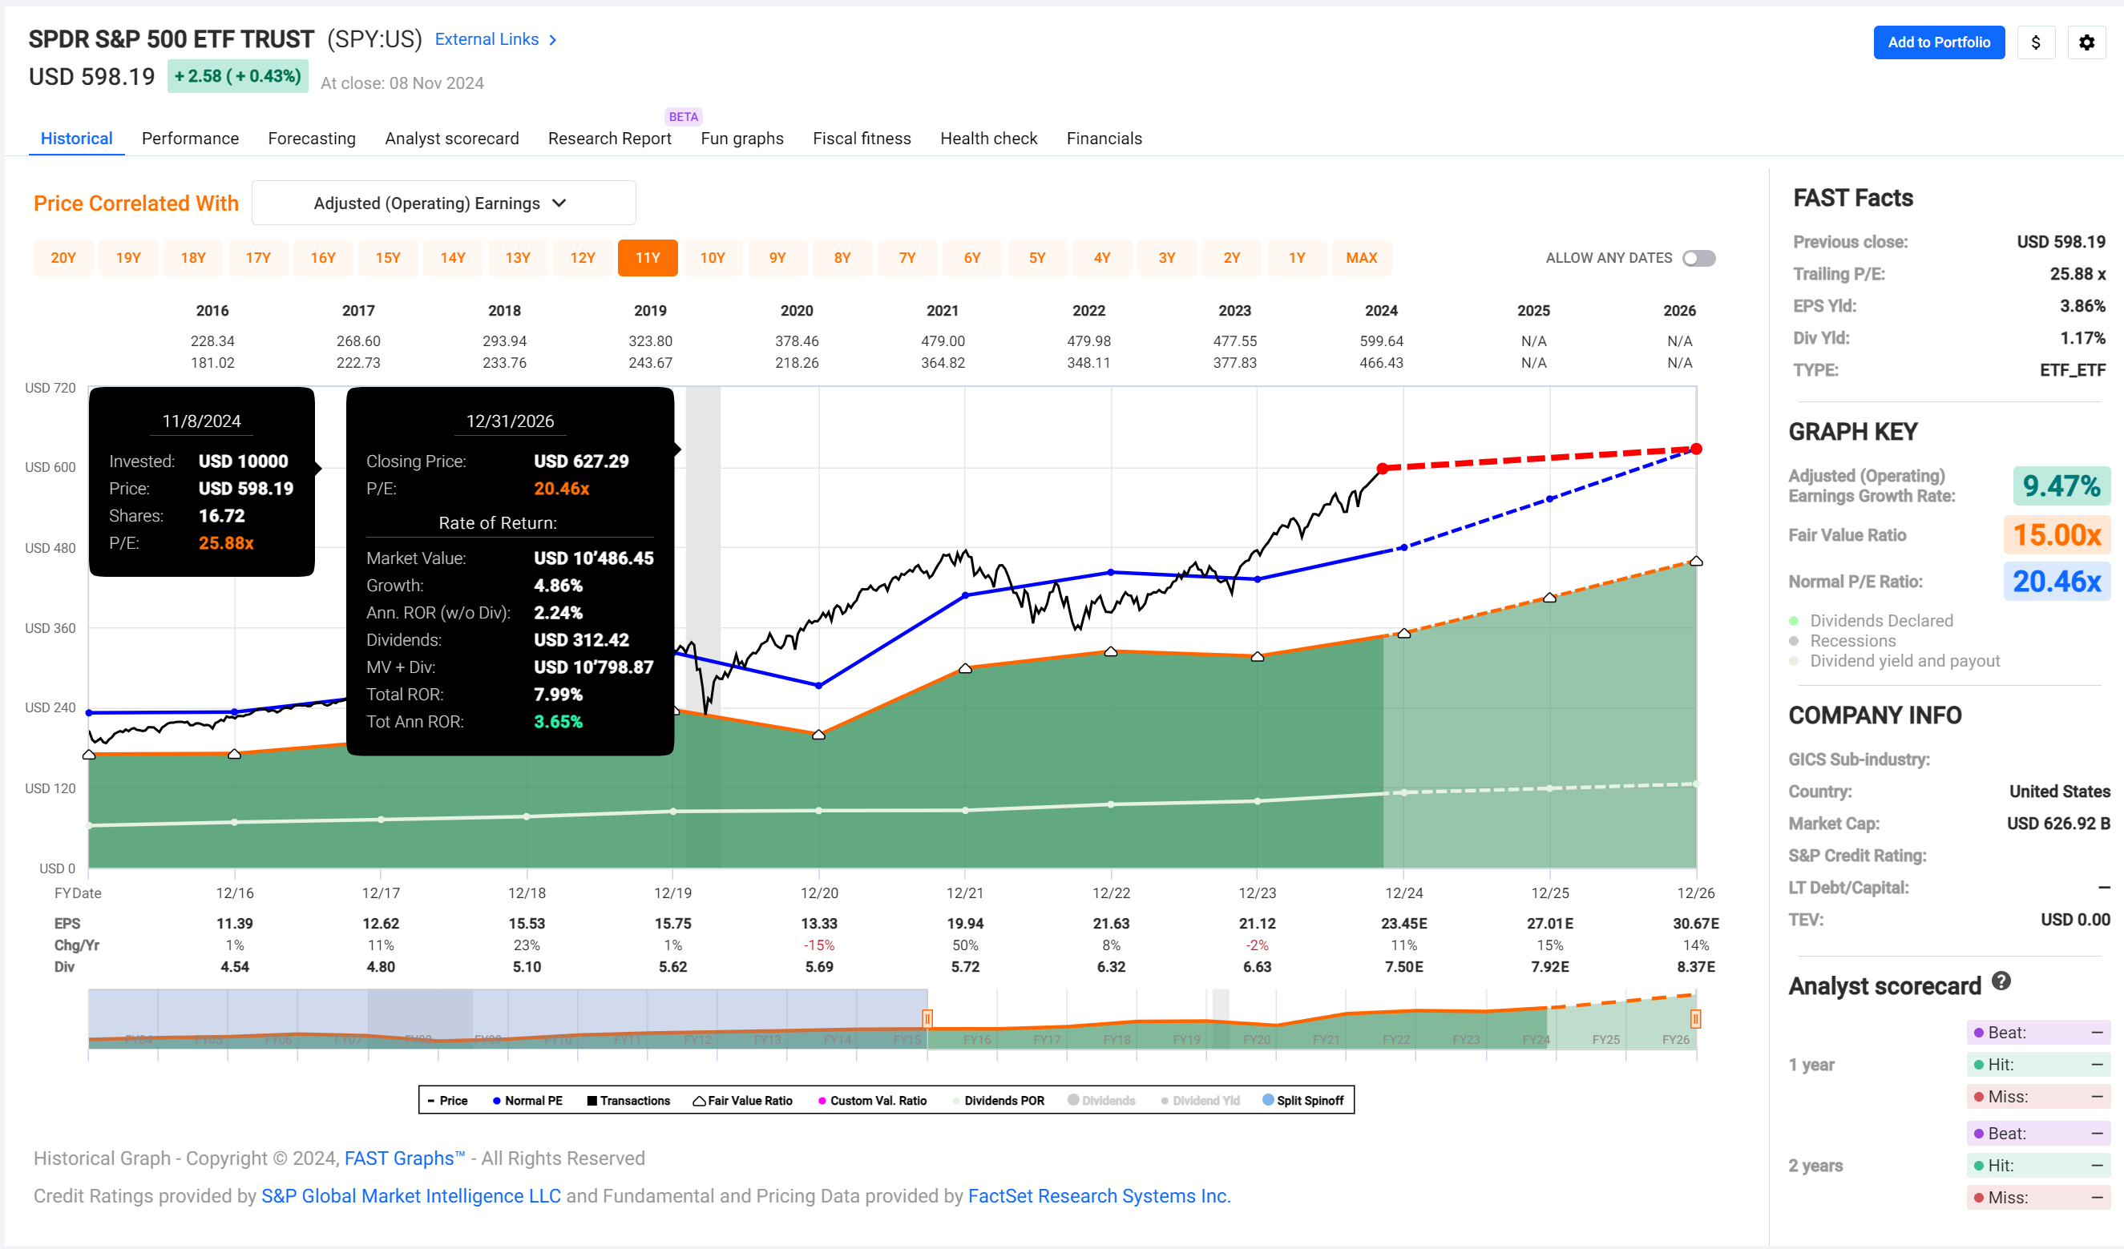2124x1249 pixels.
Task: Click the right range slider handle near FY26
Action: (1696, 1018)
